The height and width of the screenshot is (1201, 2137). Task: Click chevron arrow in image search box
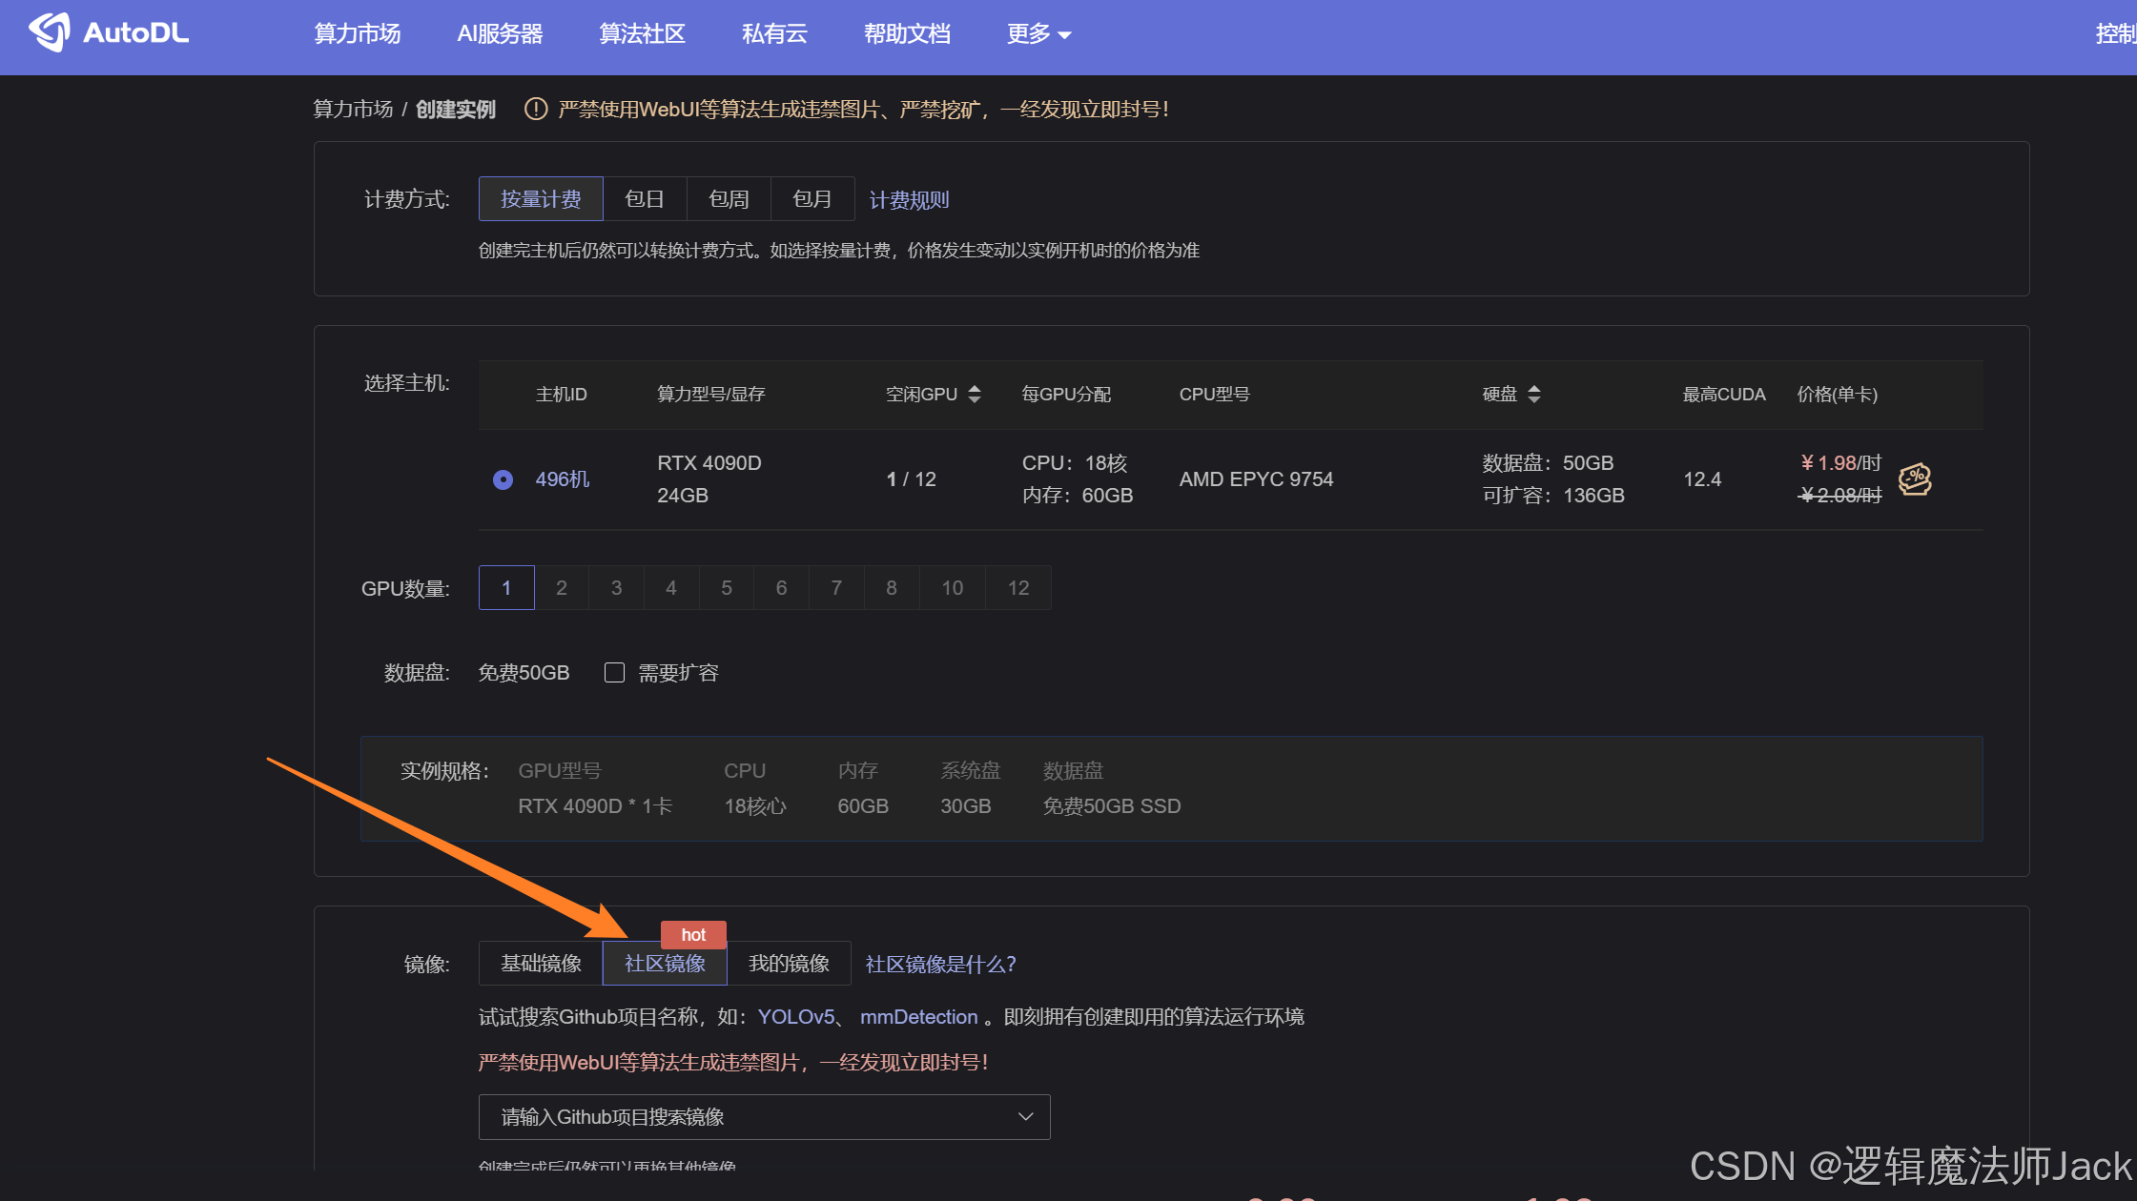coord(1026,1117)
